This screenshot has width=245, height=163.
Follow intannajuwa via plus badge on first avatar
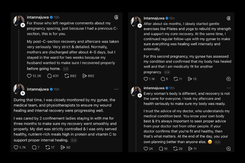coord(23,25)
